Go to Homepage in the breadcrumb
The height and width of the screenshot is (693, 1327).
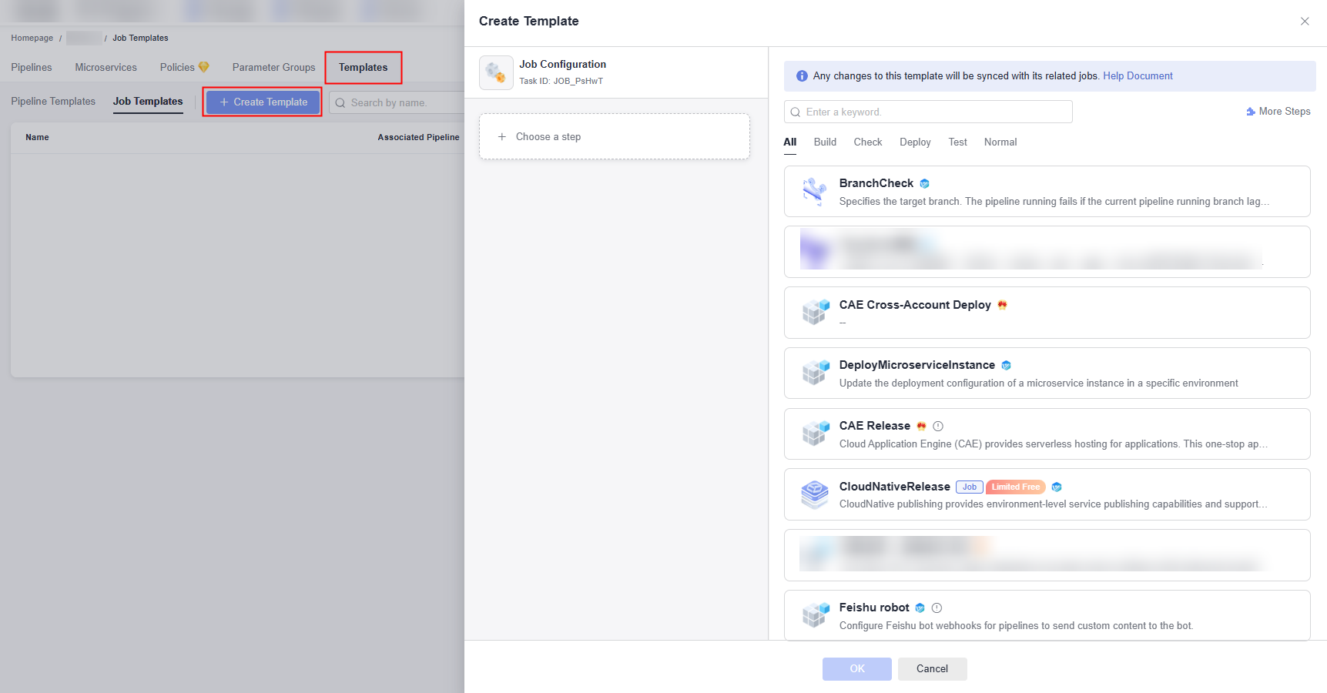pos(32,38)
